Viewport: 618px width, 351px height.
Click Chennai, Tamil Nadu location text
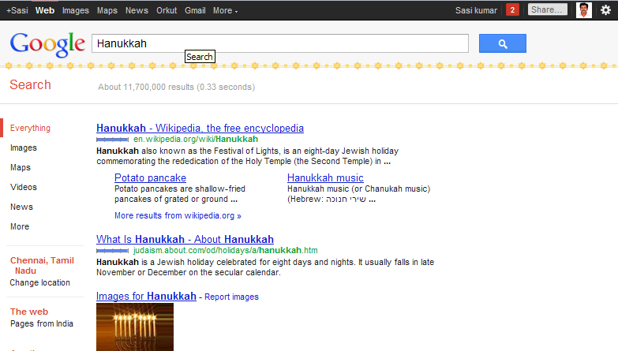click(42, 266)
